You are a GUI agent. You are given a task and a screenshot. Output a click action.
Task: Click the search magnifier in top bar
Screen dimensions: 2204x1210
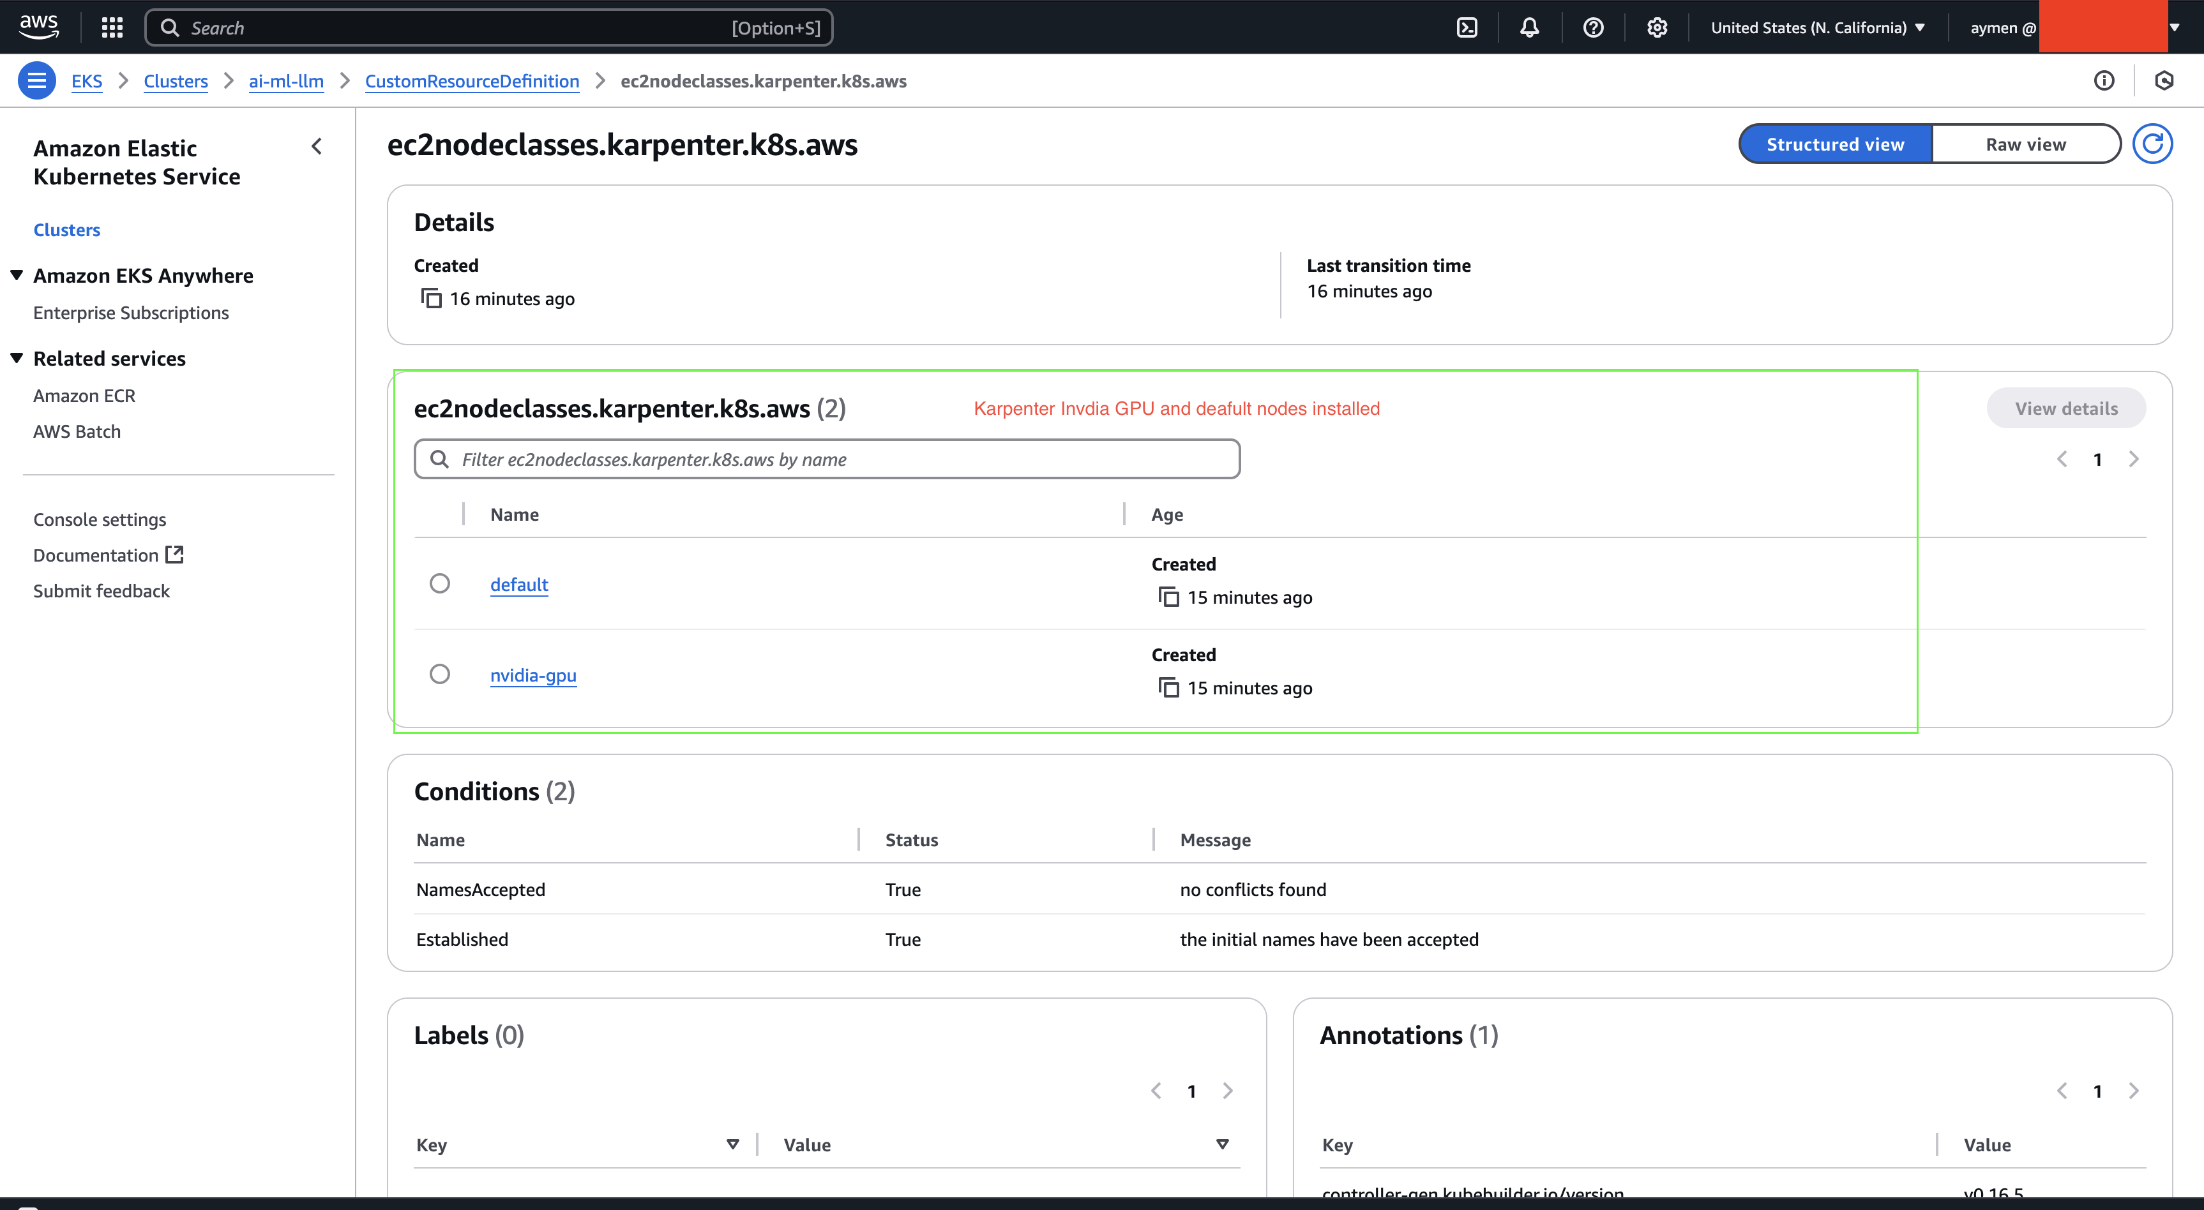pyautogui.click(x=170, y=27)
